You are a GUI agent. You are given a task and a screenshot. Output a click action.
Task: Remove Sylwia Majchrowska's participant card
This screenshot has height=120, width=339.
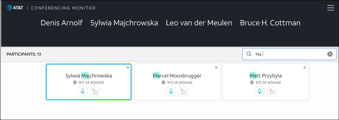[x=128, y=67]
